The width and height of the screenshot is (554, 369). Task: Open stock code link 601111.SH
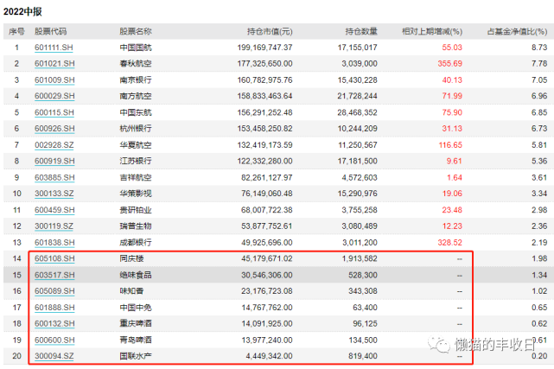(54, 48)
